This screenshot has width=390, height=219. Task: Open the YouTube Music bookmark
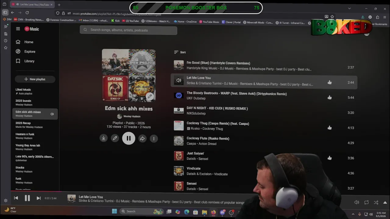[209, 22]
